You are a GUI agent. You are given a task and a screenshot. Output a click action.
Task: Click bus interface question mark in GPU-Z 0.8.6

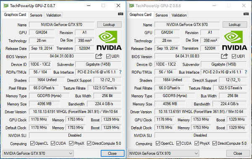pos(246,72)
